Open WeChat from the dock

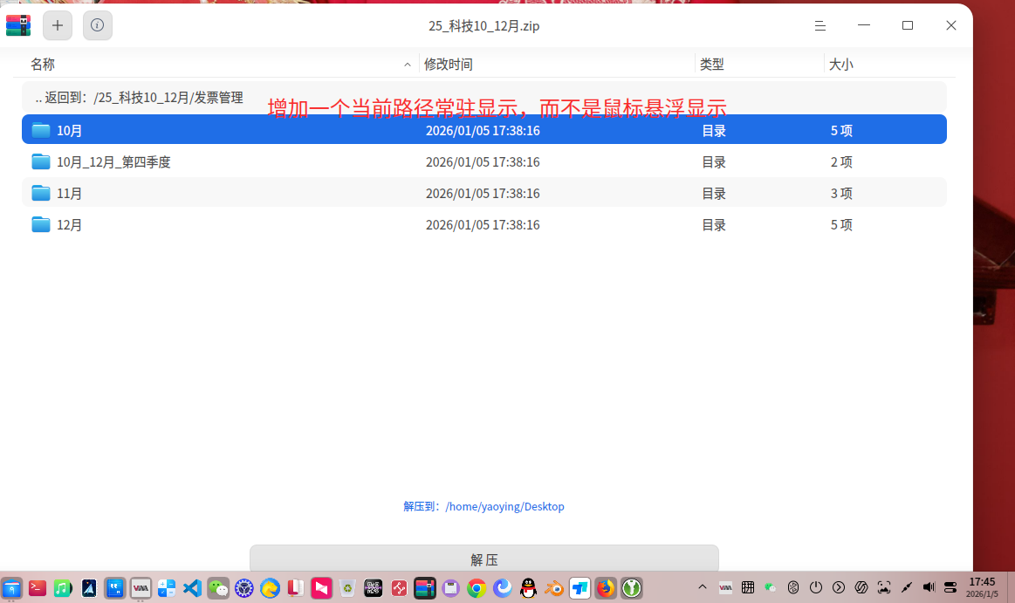[x=218, y=588]
